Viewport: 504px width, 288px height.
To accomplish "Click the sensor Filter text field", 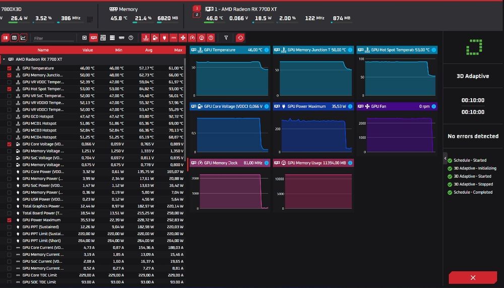I will [53, 38].
